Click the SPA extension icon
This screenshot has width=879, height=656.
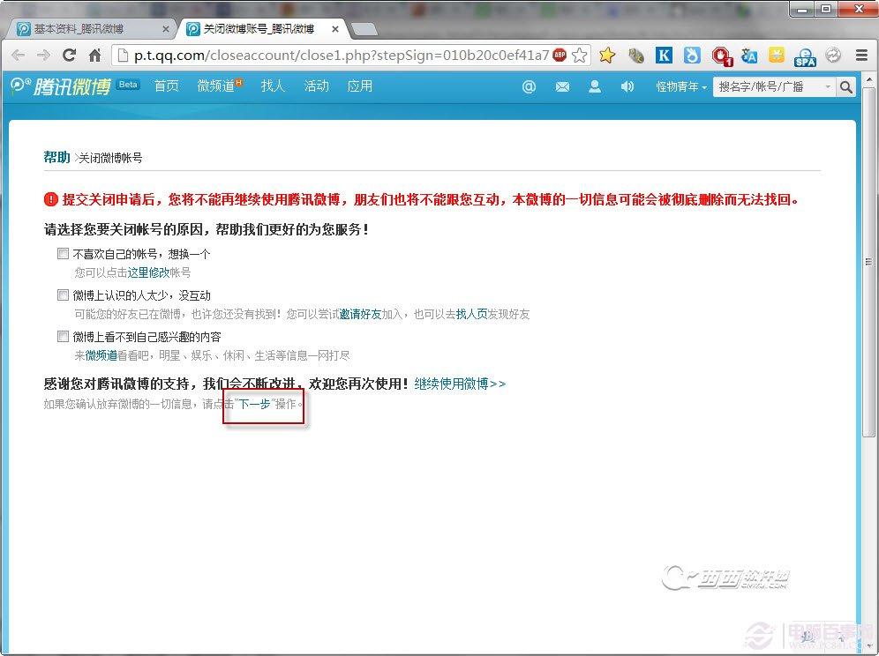(805, 56)
